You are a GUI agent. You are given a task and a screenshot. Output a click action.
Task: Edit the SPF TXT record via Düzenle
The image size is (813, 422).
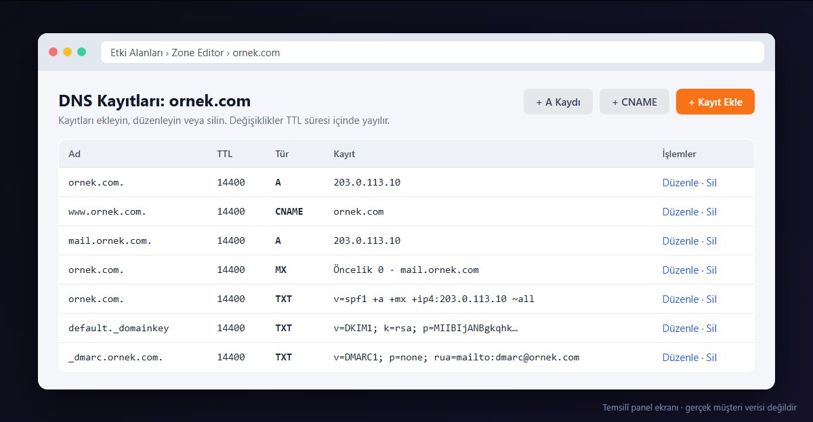(680, 299)
